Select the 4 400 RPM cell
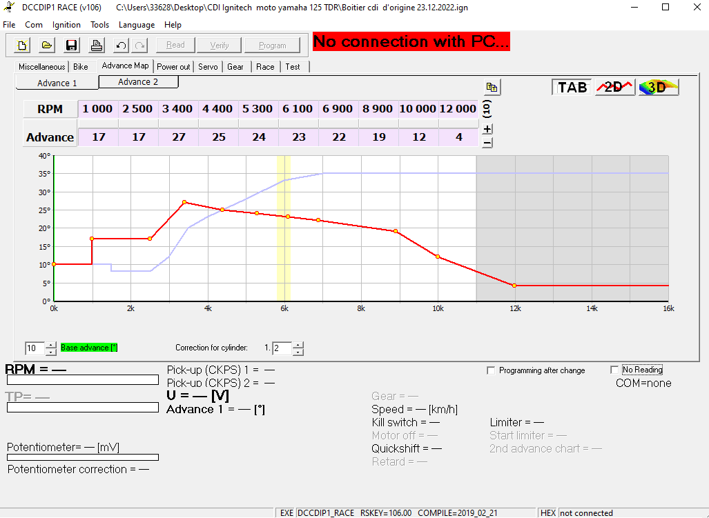This screenshot has height=518, width=709. [217, 109]
